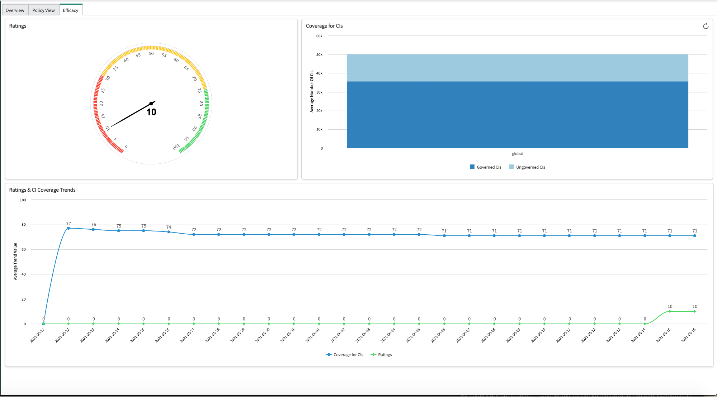Select the 10 rating point on 2021-06-16
This screenshot has height=397, width=717.
click(x=694, y=311)
